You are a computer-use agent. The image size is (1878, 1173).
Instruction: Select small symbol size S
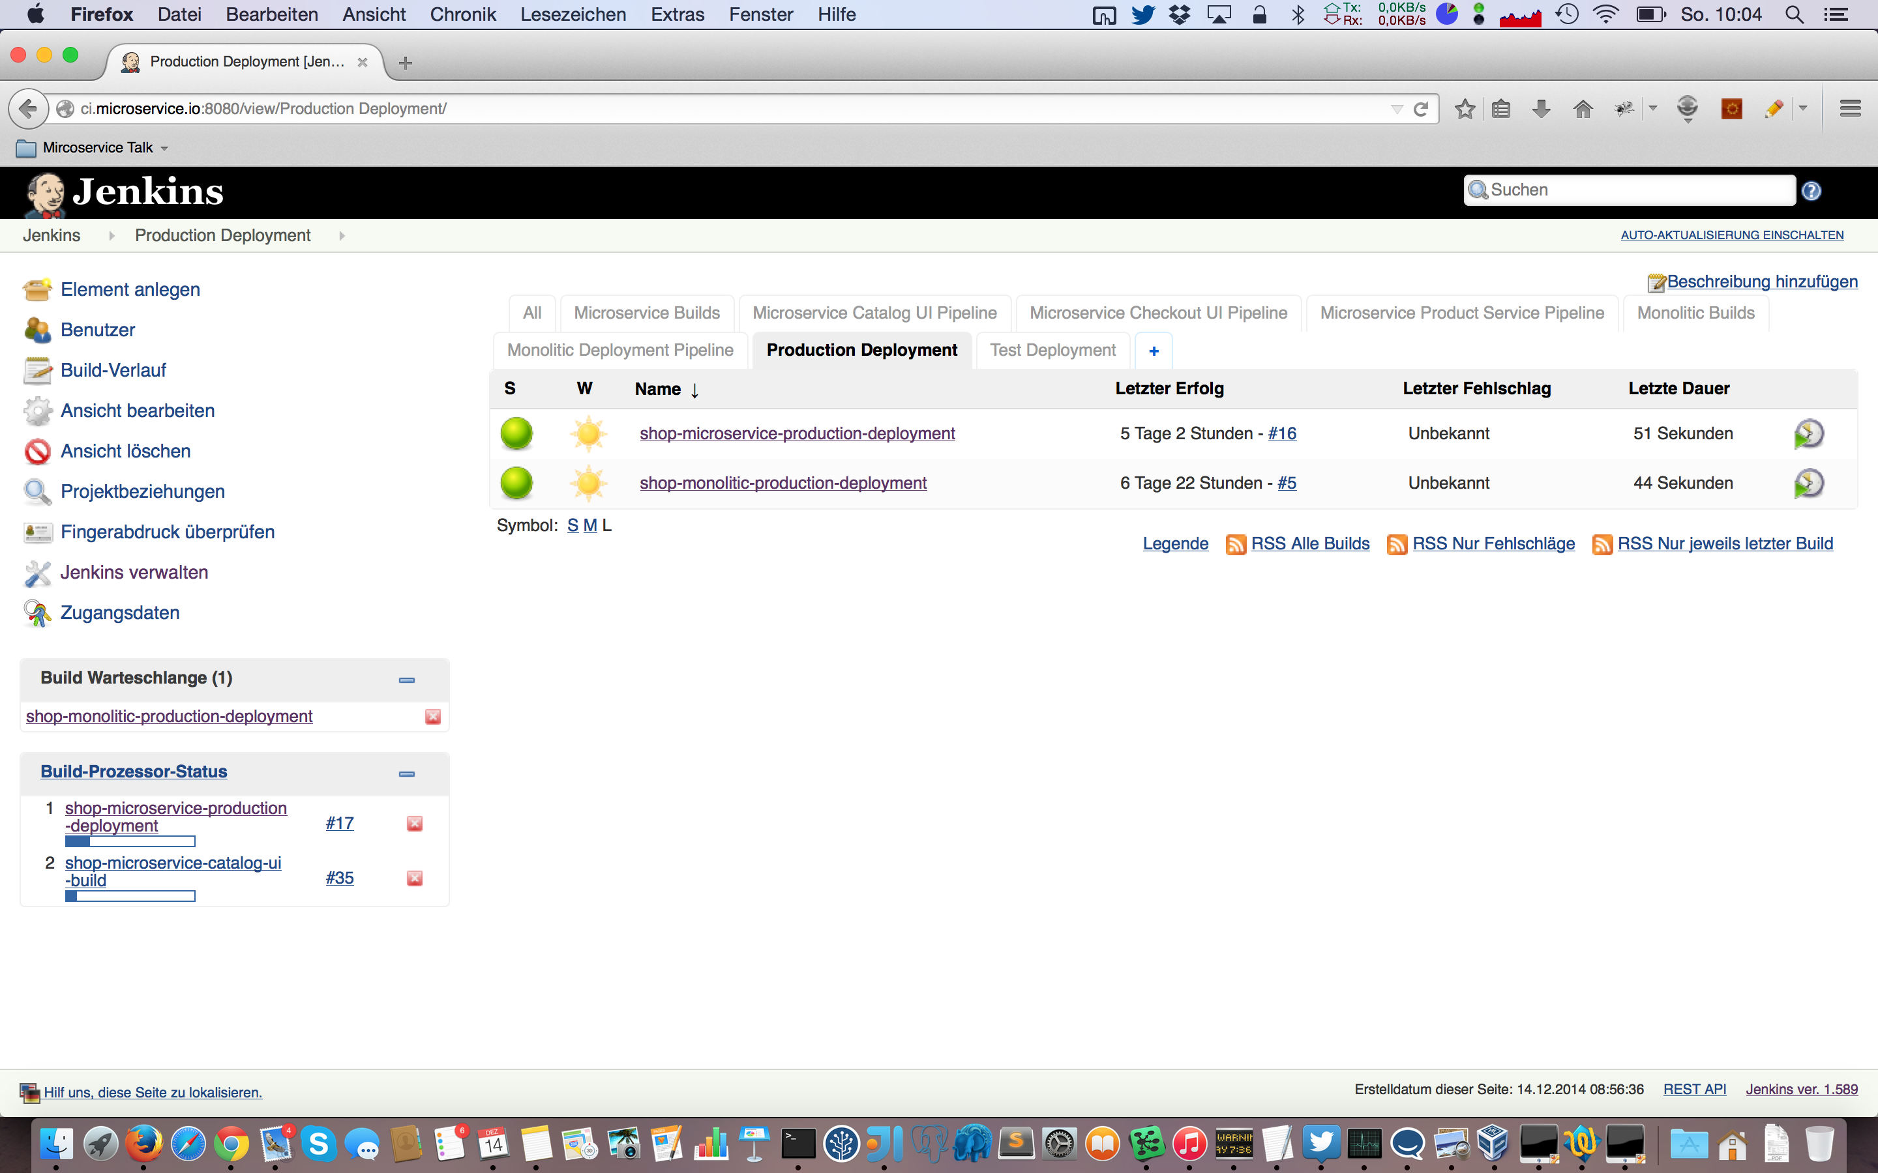573,525
